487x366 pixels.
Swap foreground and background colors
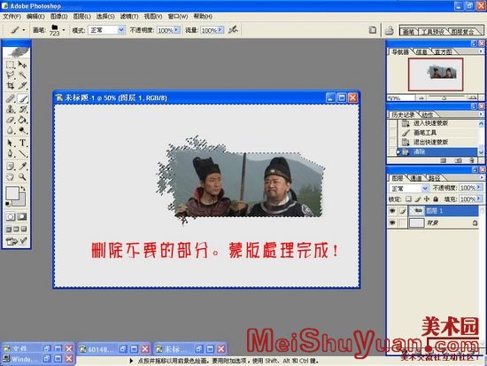click(23, 189)
